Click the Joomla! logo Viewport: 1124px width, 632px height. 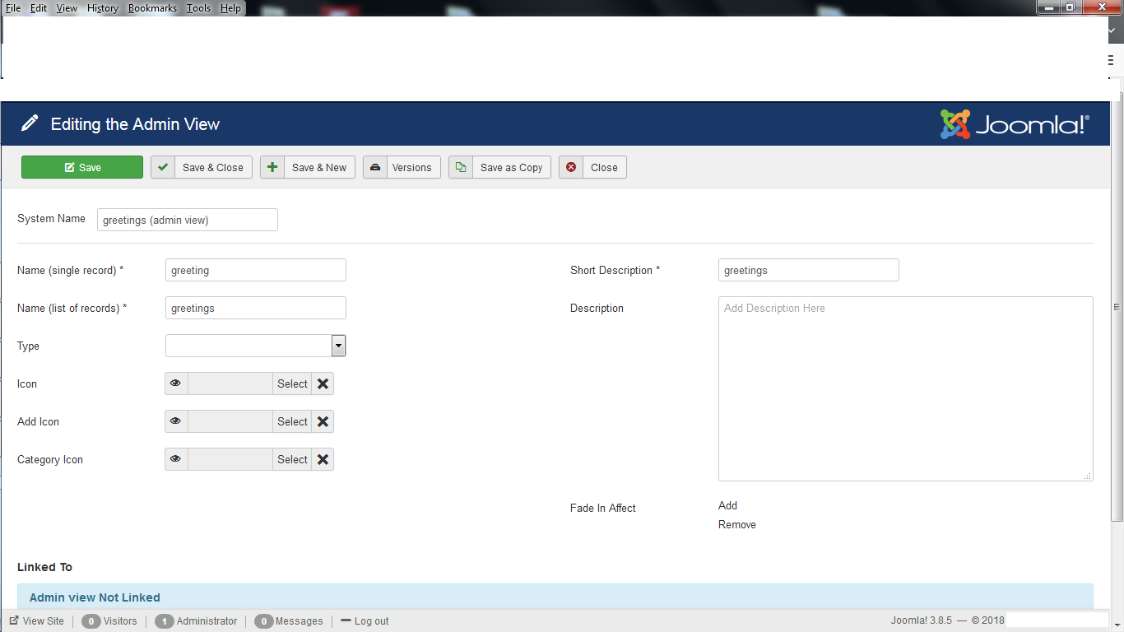[x=1015, y=124]
